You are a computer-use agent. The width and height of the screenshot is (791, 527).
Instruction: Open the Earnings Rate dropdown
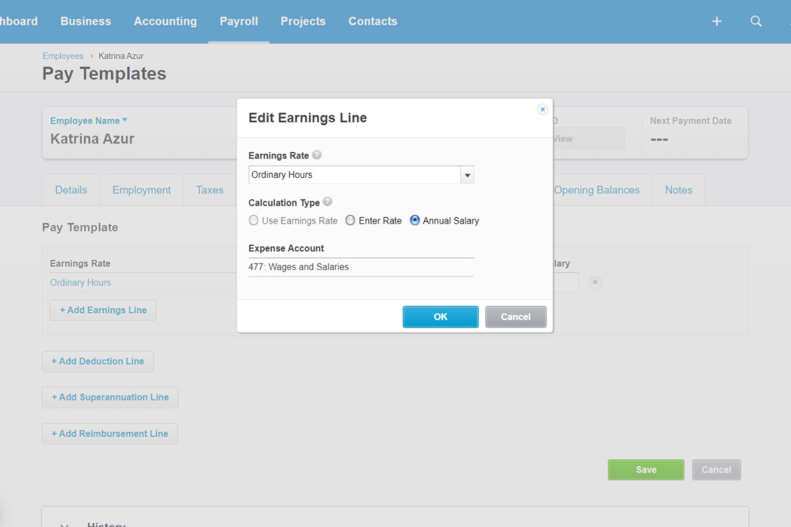click(x=467, y=175)
